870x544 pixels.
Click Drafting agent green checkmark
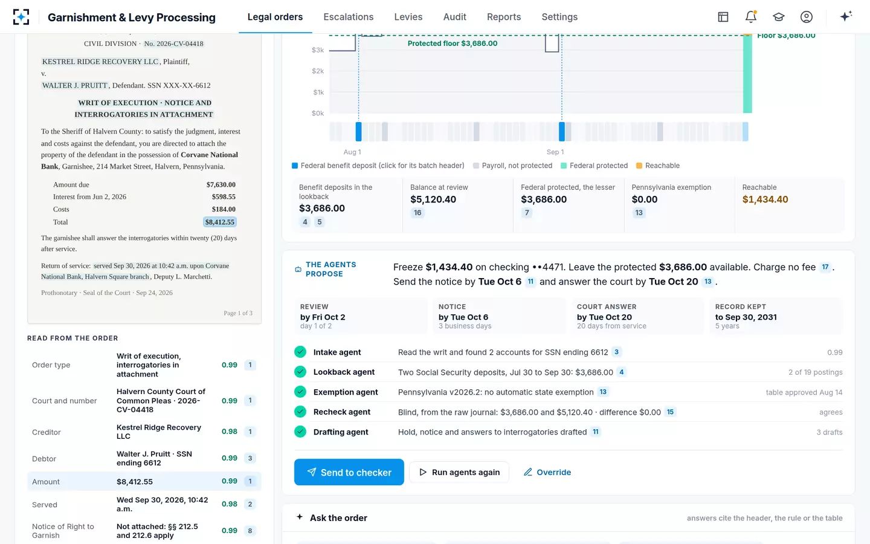click(300, 432)
